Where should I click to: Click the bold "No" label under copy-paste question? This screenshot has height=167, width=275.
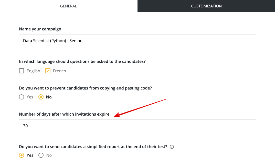click(x=49, y=97)
